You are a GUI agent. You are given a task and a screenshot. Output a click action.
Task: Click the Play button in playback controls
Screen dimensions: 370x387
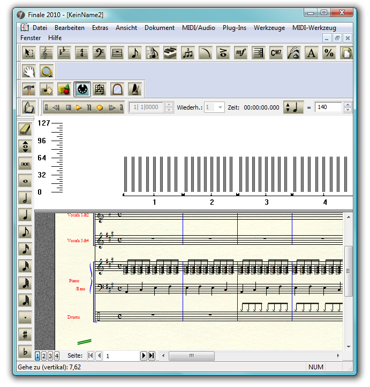click(x=79, y=107)
